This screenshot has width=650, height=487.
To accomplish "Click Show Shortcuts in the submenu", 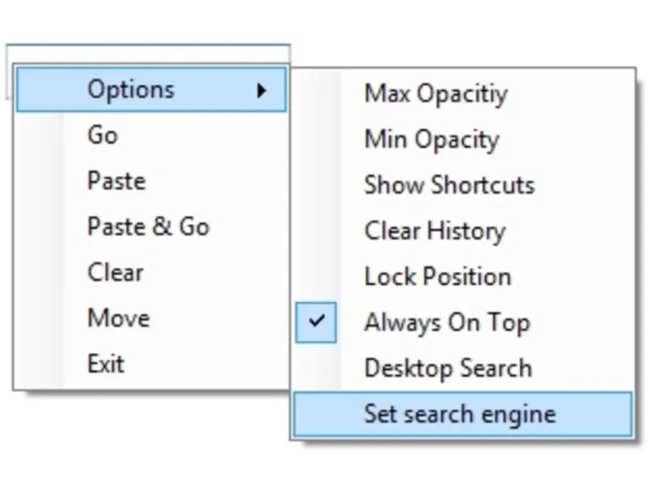I will [x=448, y=184].
